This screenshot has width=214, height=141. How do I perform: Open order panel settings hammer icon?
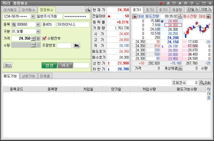coord(88,9)
